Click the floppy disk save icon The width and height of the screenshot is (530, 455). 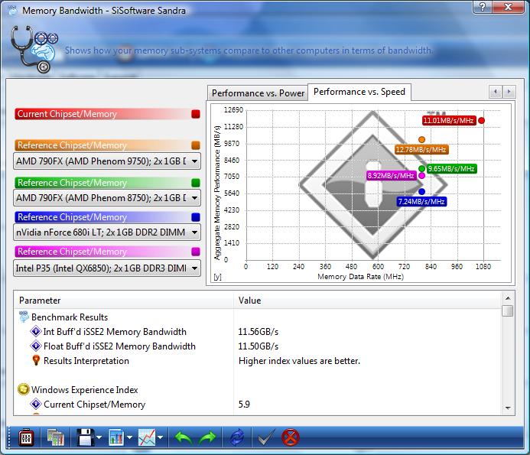point(86,438)
